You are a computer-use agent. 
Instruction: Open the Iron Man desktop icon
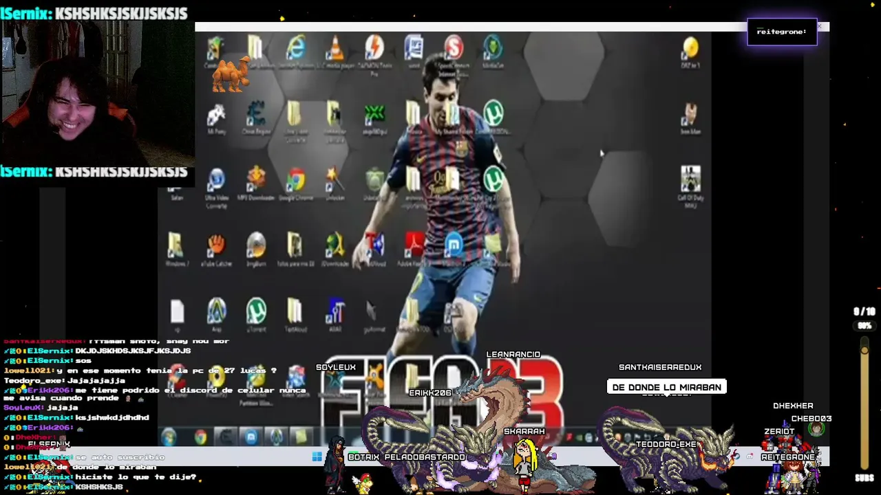(x=690, y=114)
